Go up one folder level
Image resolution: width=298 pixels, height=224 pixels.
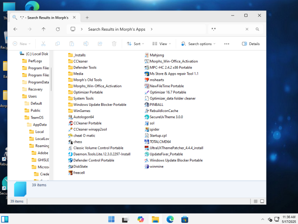(44, 29)
